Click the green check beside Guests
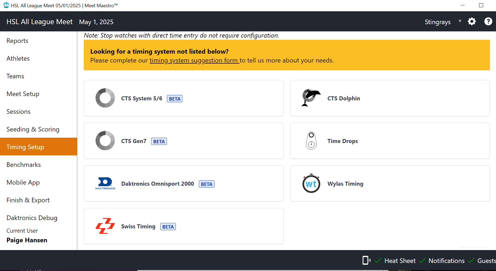Screen dimensions: 496x271 [x=471, y=260]
